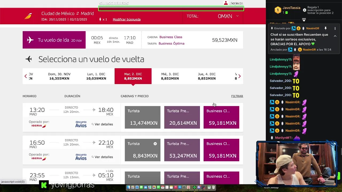The width and height of the screenshot is (342, 192).
Task: Click the subscribers goal progress bar
Action: pos(171,9)
